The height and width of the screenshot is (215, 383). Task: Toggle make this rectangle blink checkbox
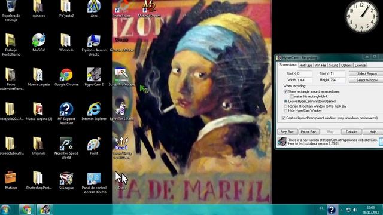(291, 96)
